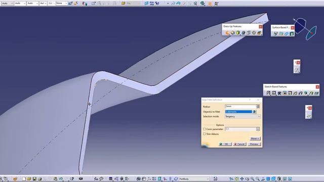Click the Fit All In view icon

(x=236, y=178)
